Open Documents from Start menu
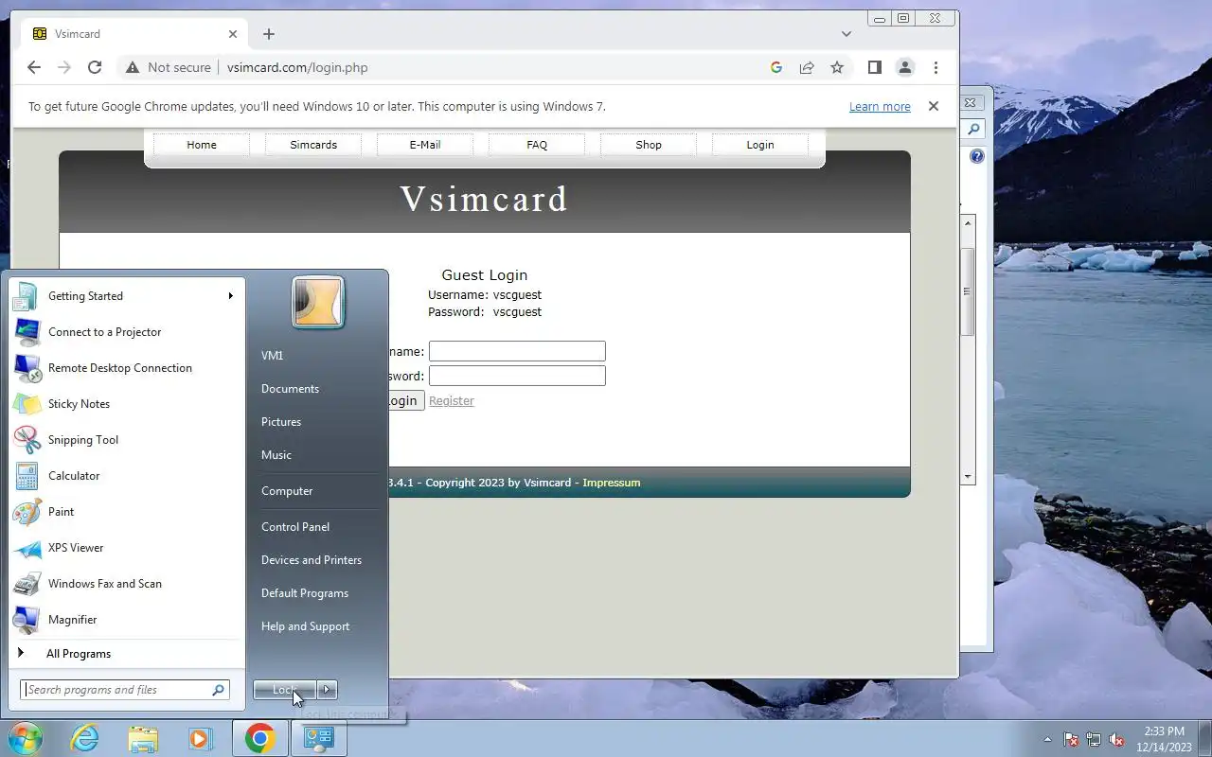 317,389
